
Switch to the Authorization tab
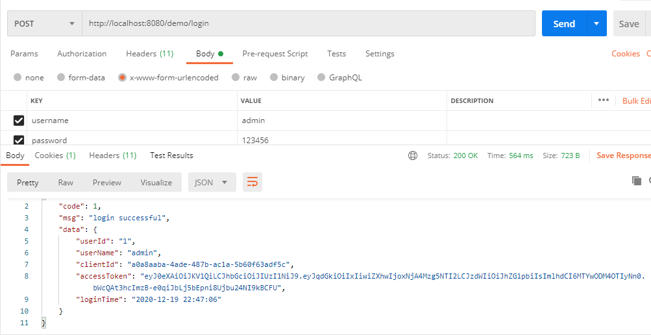pos(82,54)
